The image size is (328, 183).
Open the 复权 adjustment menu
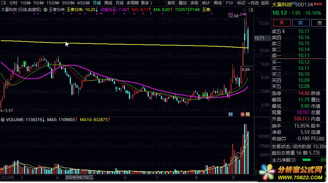pos(171,3)
